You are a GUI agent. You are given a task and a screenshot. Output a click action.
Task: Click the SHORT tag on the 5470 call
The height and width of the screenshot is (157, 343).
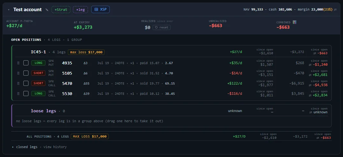point(38,83)
